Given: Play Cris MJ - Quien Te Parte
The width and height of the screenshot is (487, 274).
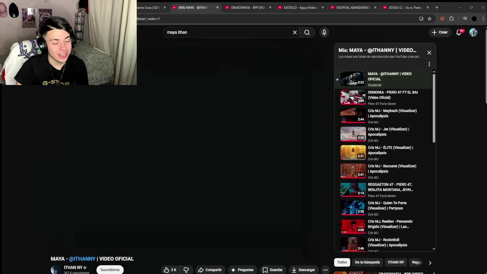Looking at the screenshot, I should (384, 208).
